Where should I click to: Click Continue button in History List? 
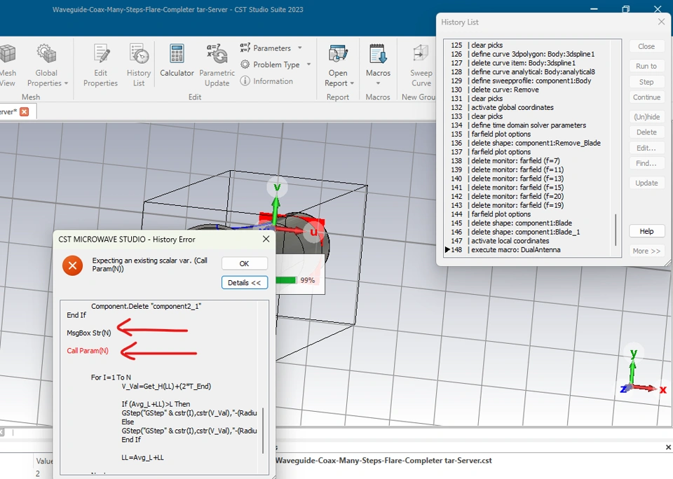pos(646,97)
